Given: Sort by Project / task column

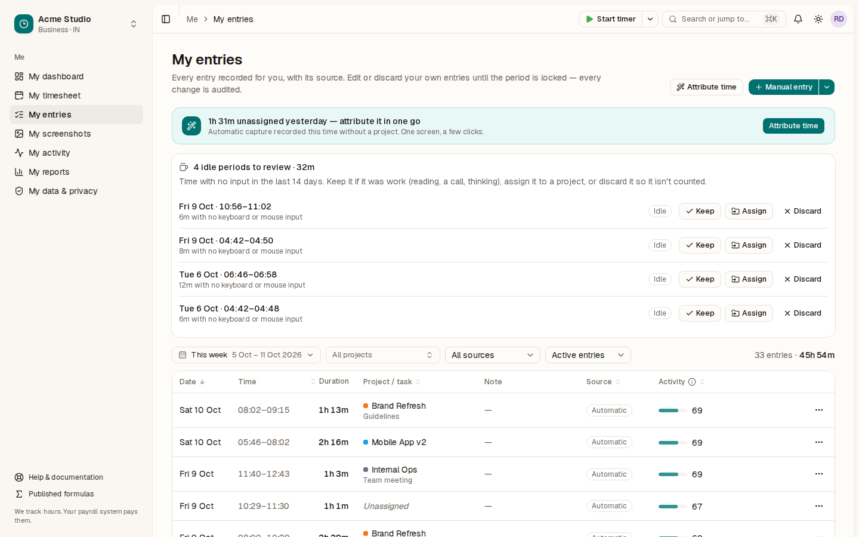Looking at the screenshot, I should coord(392,382).
